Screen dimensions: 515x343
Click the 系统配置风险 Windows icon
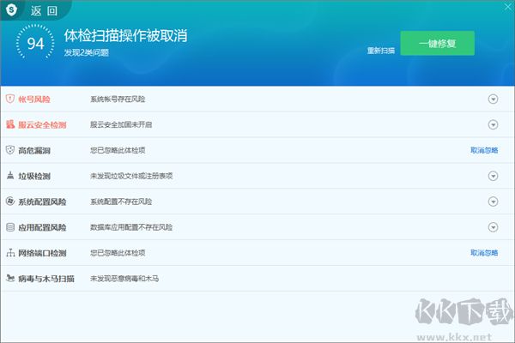click(x=10, y=202)
